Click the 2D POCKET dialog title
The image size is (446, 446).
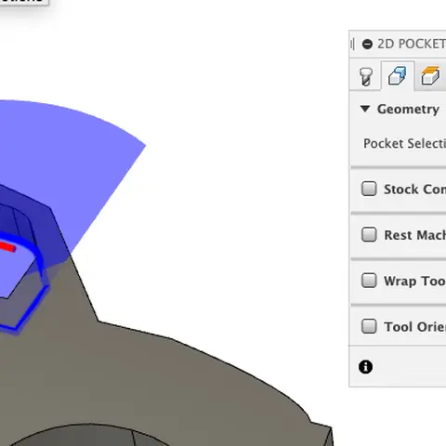click(412, 44)
